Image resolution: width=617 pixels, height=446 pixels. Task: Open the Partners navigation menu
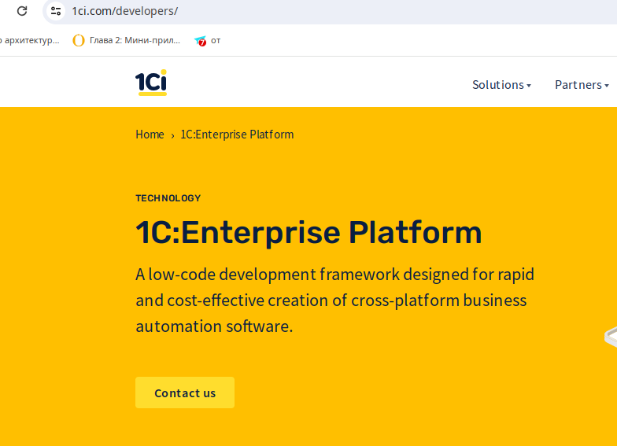coord(578,85)
